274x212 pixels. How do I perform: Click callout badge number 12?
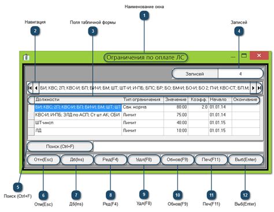click(x=245, y=195)
